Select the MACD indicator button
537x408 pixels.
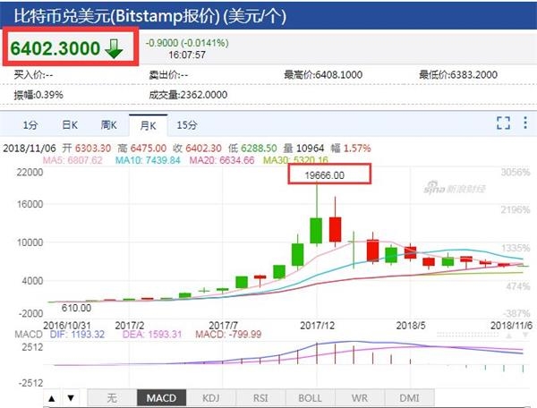click(x=161, y=398)
